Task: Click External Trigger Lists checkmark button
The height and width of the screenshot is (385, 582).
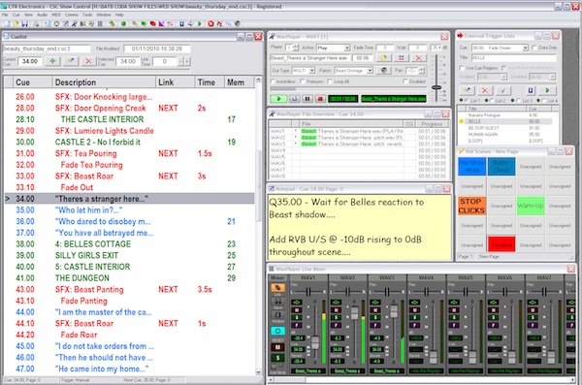Action: [502, 90]
